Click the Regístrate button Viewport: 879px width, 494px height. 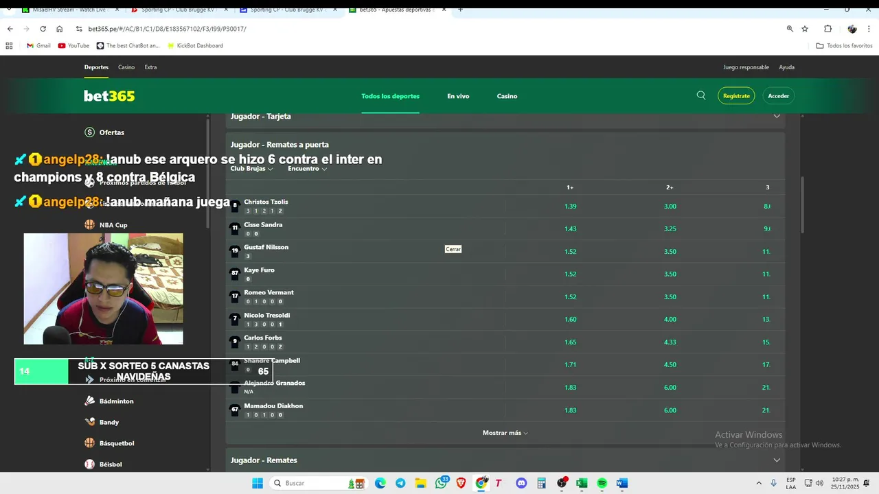tap(736, 96)
